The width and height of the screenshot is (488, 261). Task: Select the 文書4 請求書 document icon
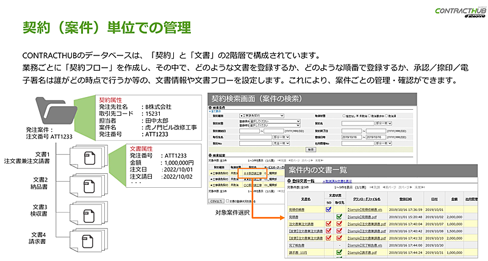(89, 241)
